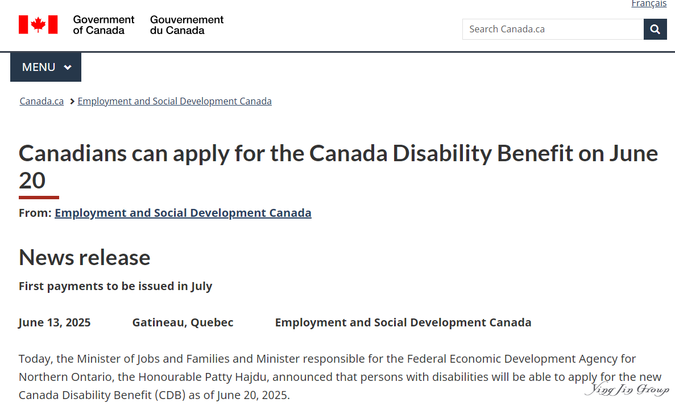Open Employment and Social Development Canada breadcrumb
The width and height of the screenshot is (675, 407).
(x=175, y=101)
